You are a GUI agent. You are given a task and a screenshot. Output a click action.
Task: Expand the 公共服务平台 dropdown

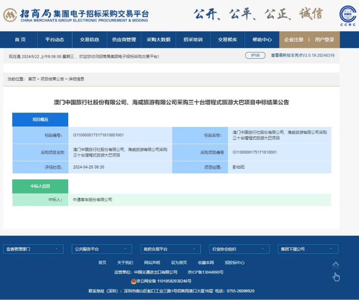(x=102, y=249)
